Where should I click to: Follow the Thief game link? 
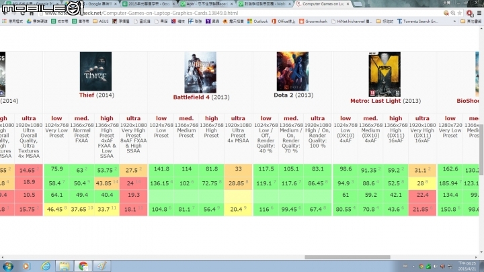pyautogui.click(x=87, y=95)
